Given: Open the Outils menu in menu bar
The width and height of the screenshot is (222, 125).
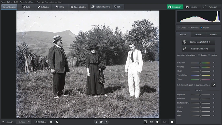Looking at the screenshot, I should point(16,2).
